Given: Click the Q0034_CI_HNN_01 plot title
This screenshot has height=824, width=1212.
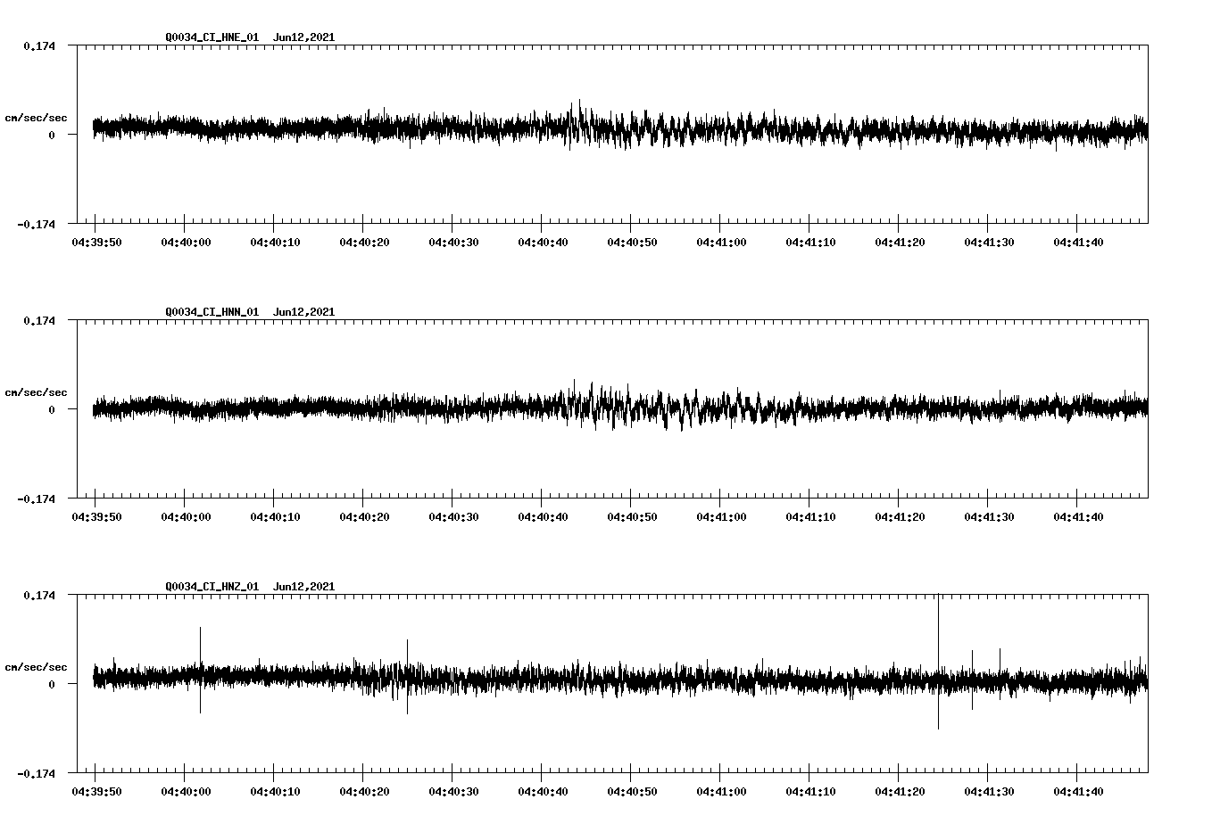Looking at the screenshot, I should pyautogui.click(x=212, y=312).
